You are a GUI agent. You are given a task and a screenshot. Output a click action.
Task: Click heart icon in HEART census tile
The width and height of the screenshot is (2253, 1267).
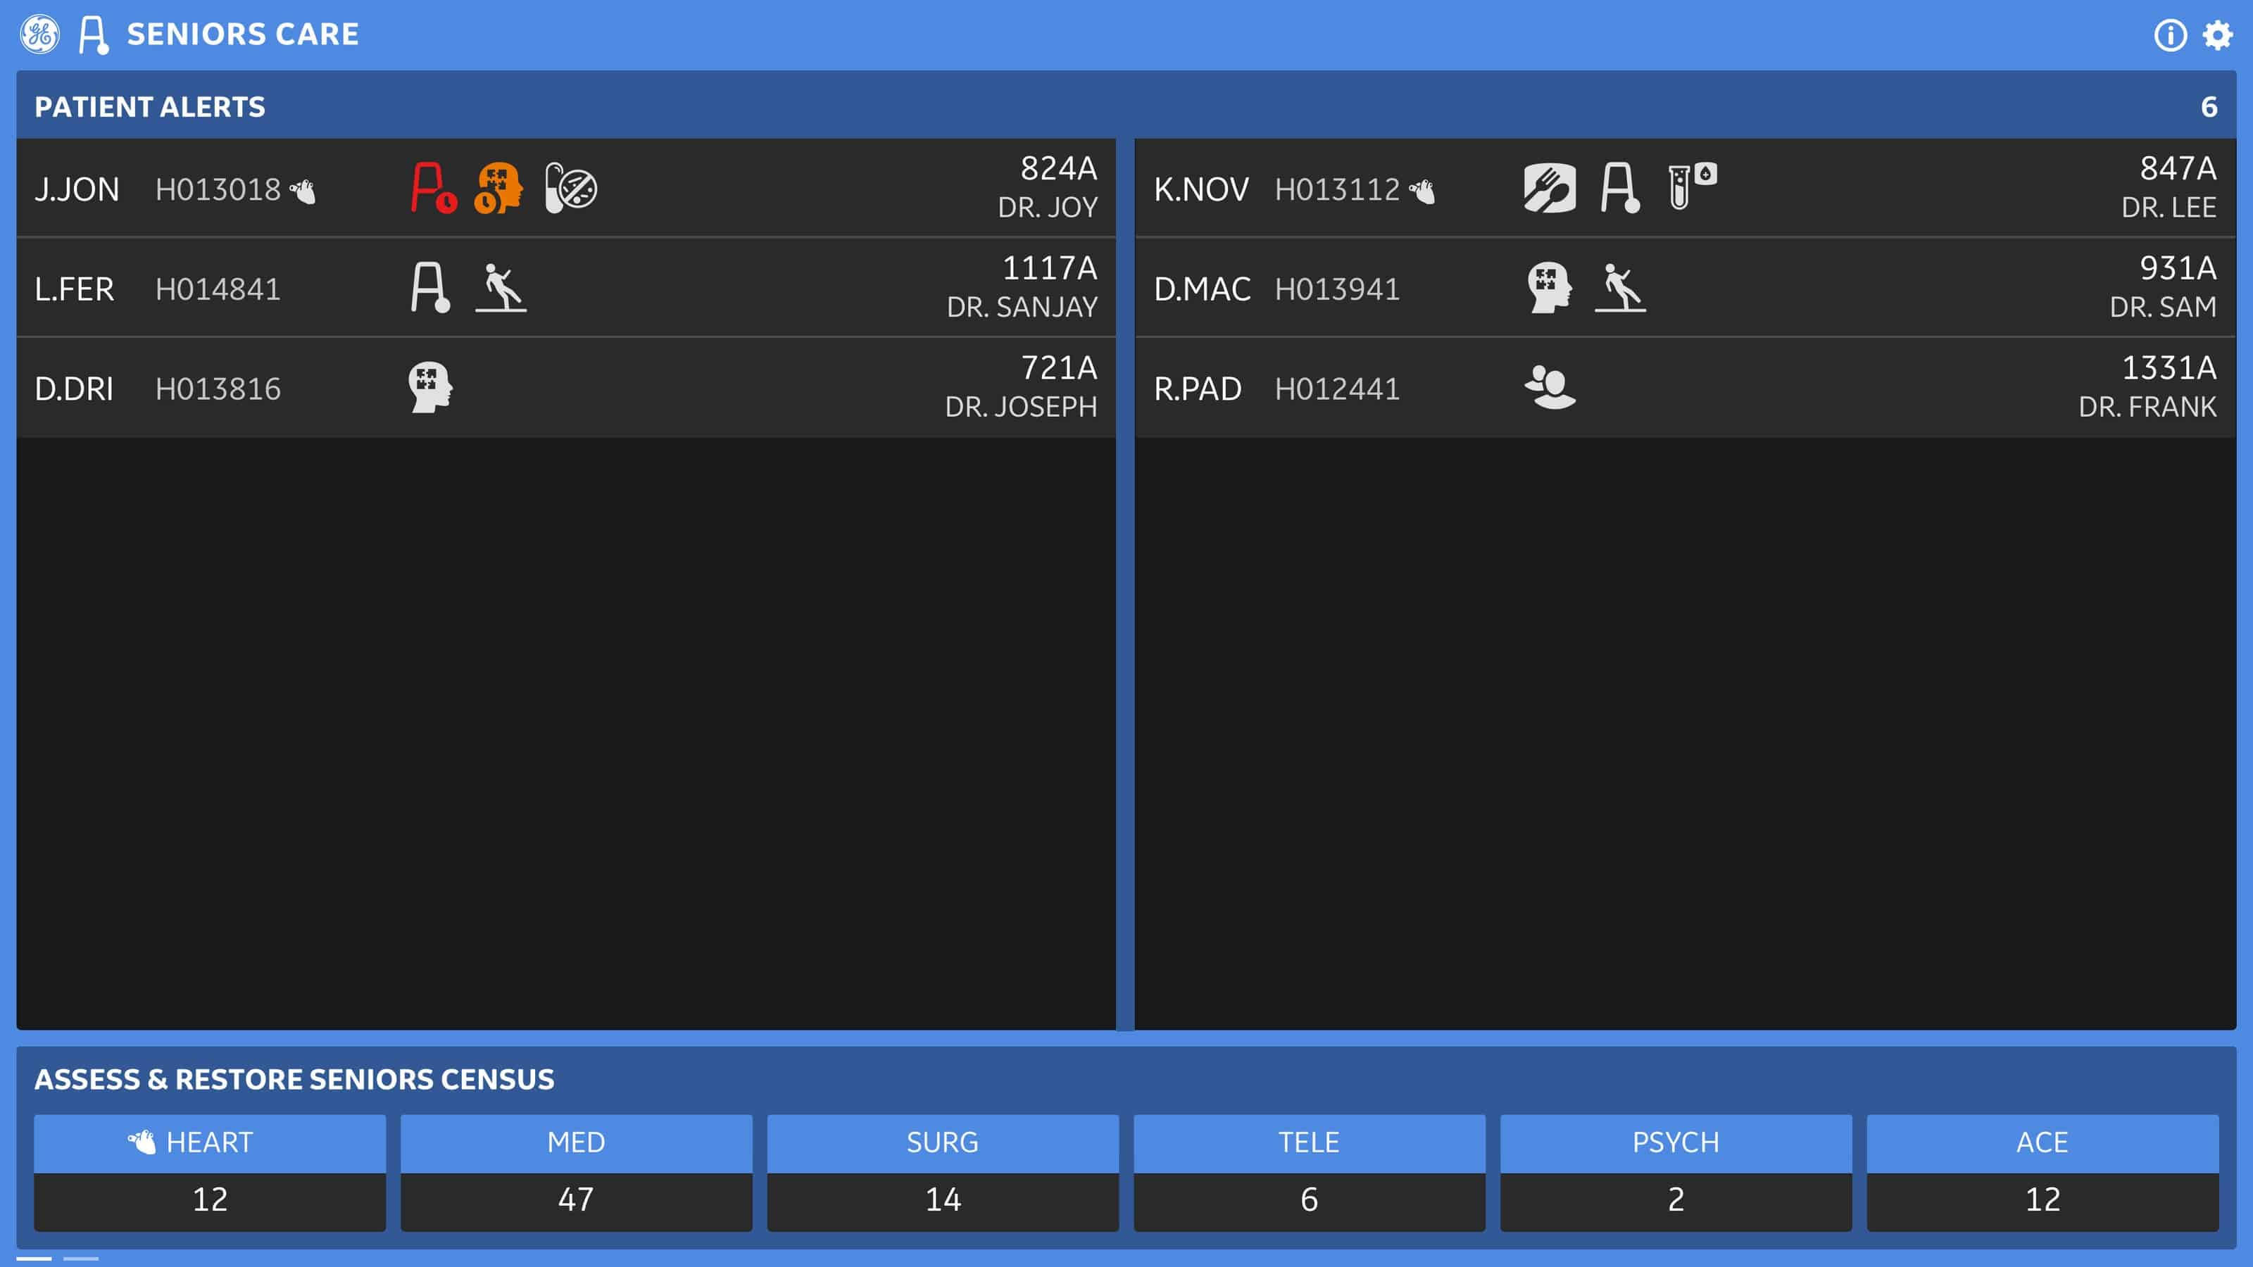[x=142, y=1142]
